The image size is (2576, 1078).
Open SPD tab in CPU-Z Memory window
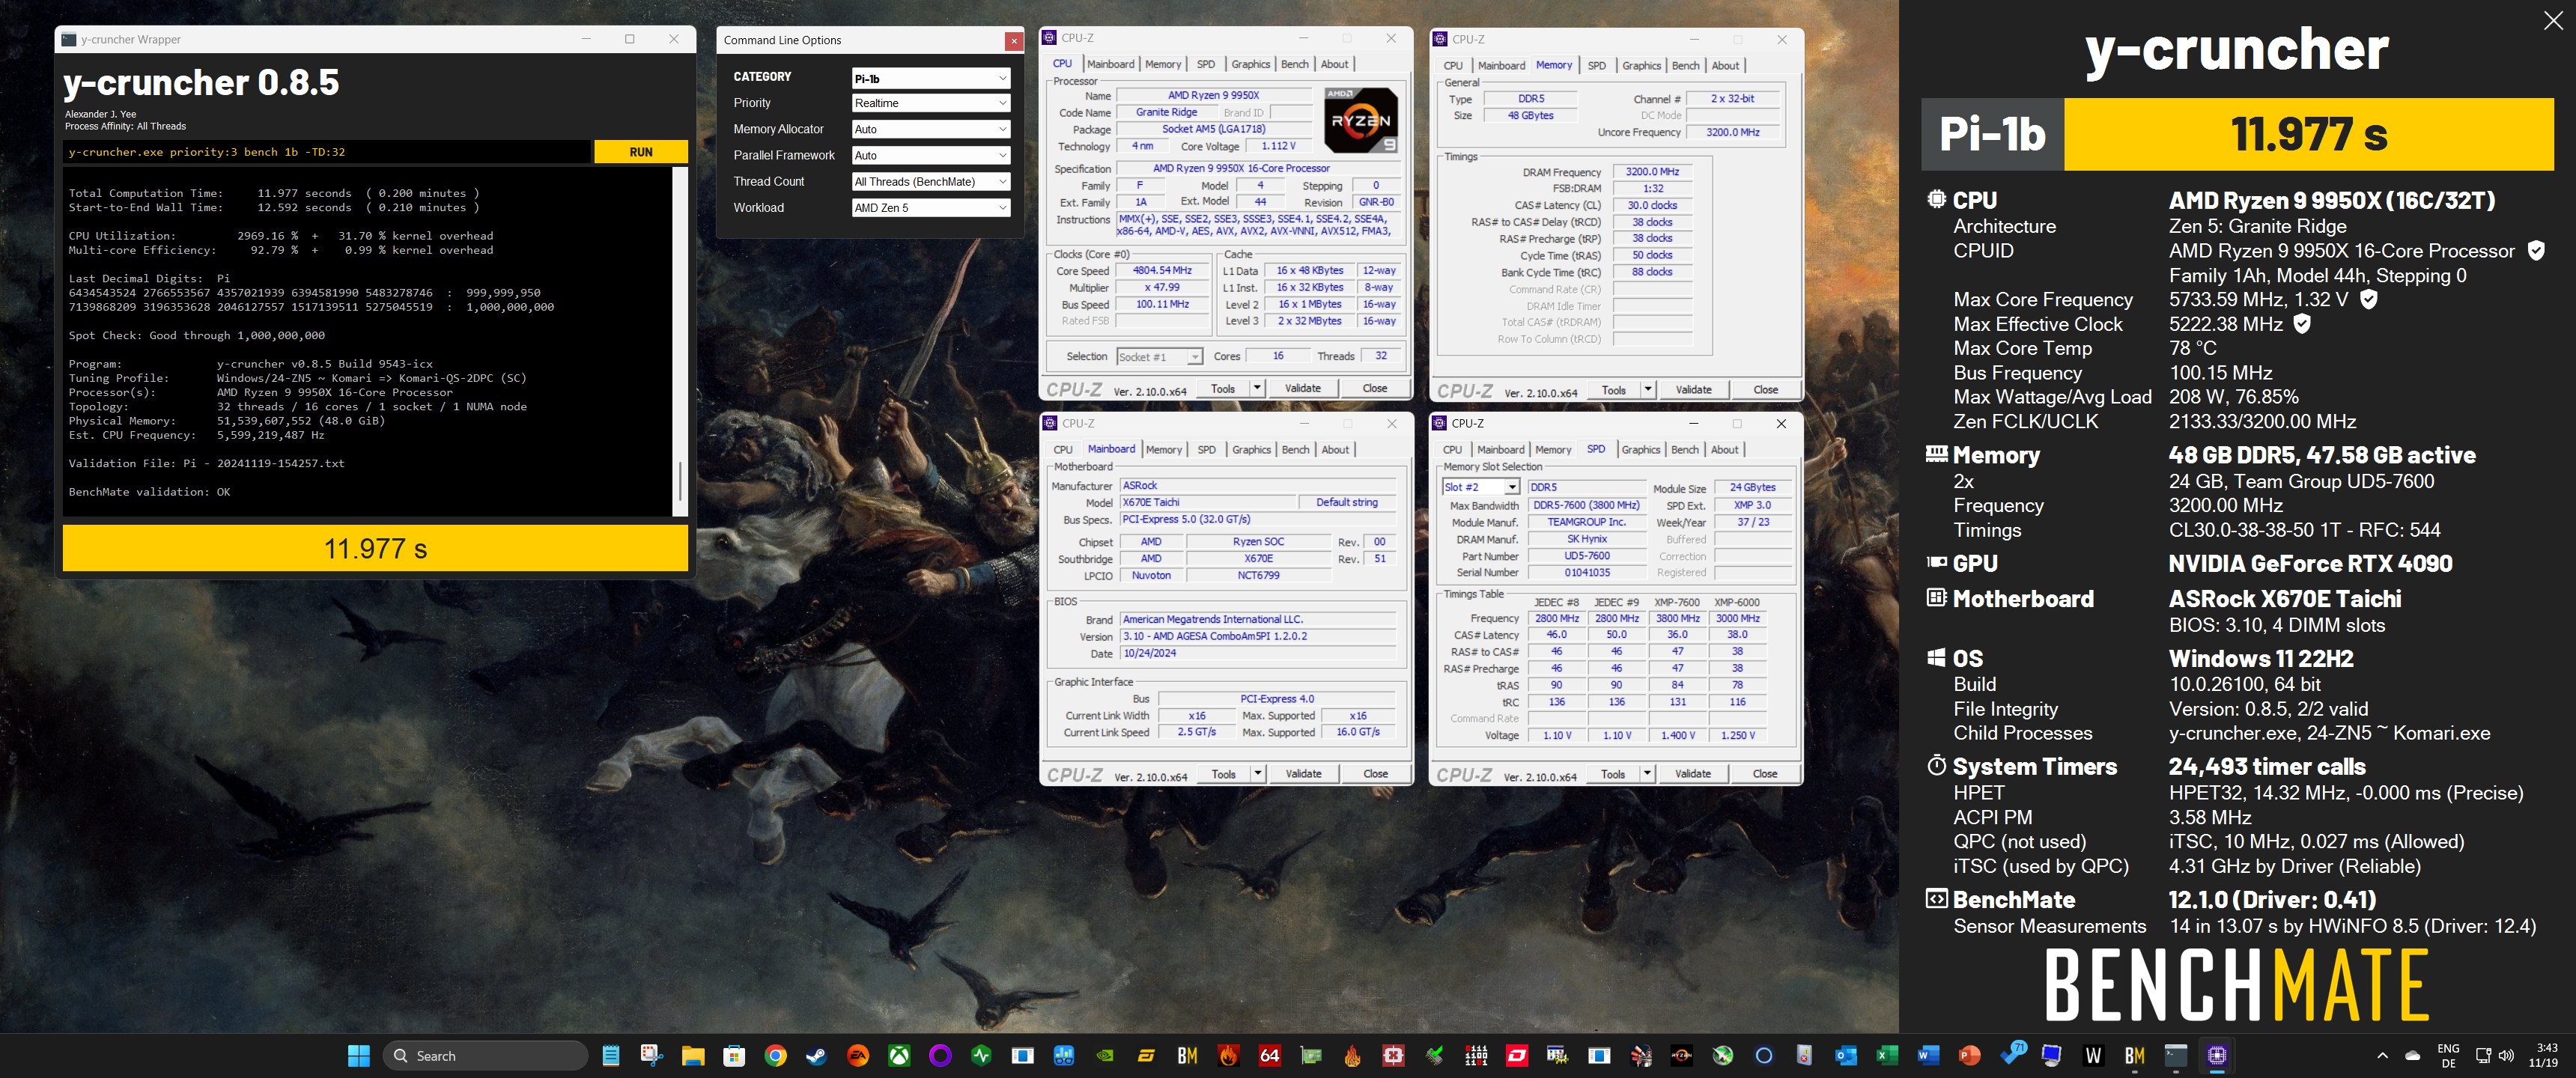point(1596,66)
